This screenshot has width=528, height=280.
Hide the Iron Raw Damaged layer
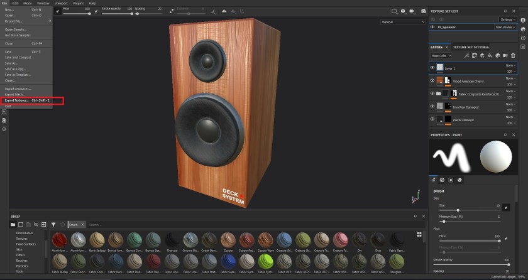[x=432, y=106]
